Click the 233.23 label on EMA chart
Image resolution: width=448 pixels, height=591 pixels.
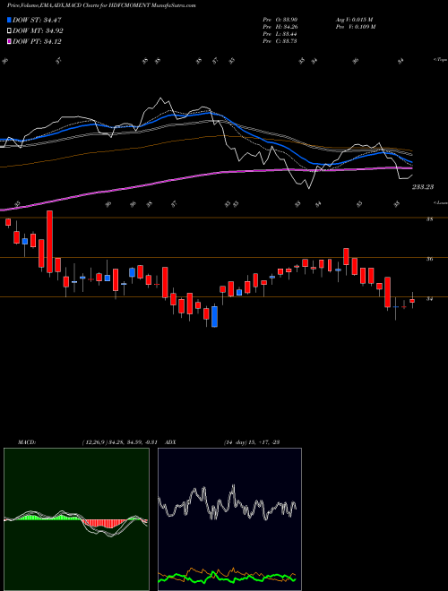[423, 187]
